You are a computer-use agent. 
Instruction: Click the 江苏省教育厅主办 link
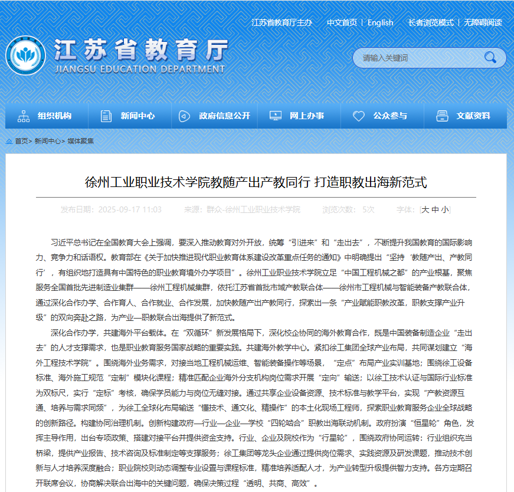point(281,22)
